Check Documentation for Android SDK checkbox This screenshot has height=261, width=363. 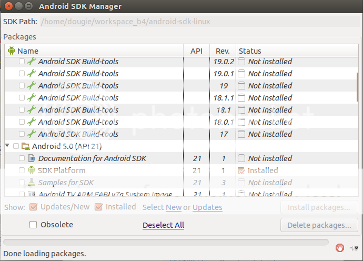(x=22, y=158)
